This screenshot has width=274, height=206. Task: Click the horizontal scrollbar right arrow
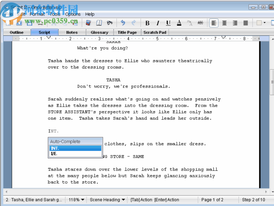tap(266, 192)
